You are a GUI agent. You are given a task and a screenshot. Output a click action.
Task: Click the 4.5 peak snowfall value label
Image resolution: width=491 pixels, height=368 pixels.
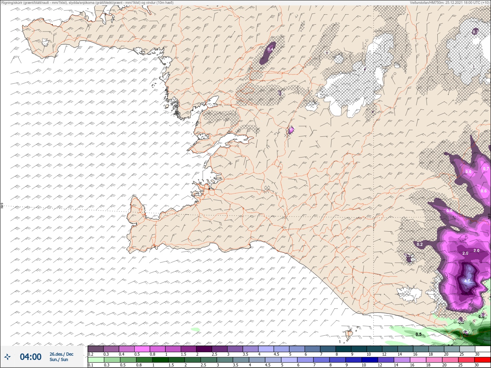coord(467,281)
